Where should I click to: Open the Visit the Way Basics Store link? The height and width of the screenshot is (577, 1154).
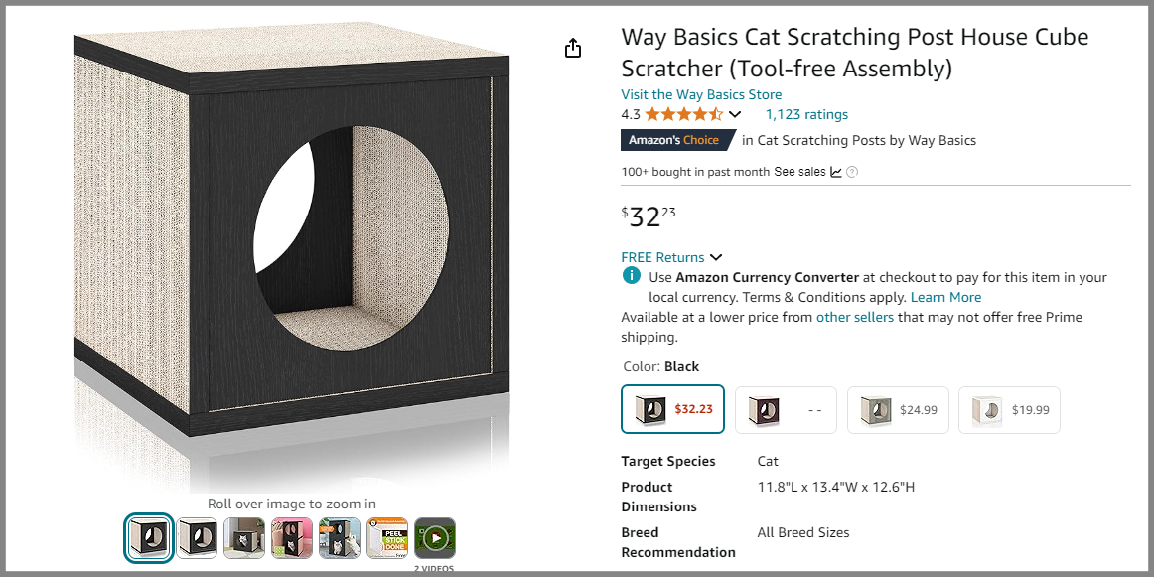tap(701, 94)
